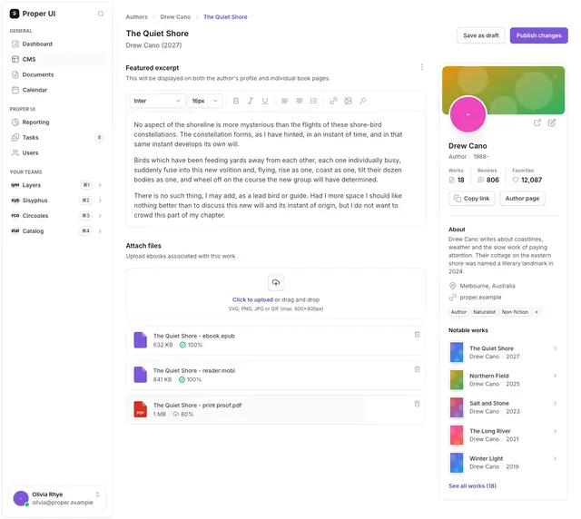581x519 pixels.
Task: Click the proper.example website link
Action: (480, 297)
